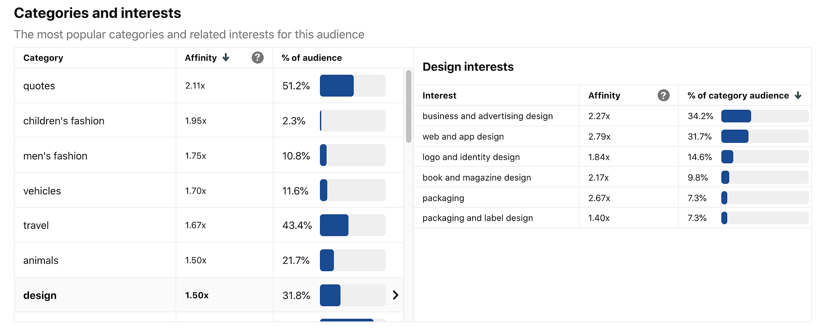Click the 2.67x affinity value
The width and height of the screenshot is (832, 334).
coord(599,197)
